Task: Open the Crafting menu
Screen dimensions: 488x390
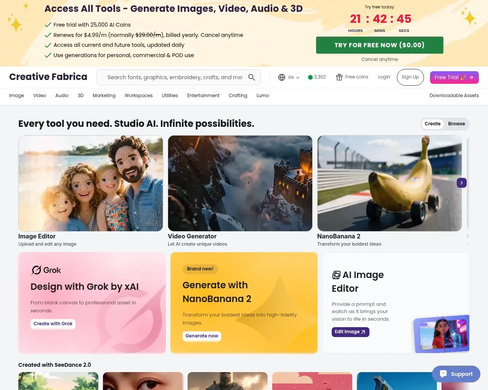Action: [238, 96]
